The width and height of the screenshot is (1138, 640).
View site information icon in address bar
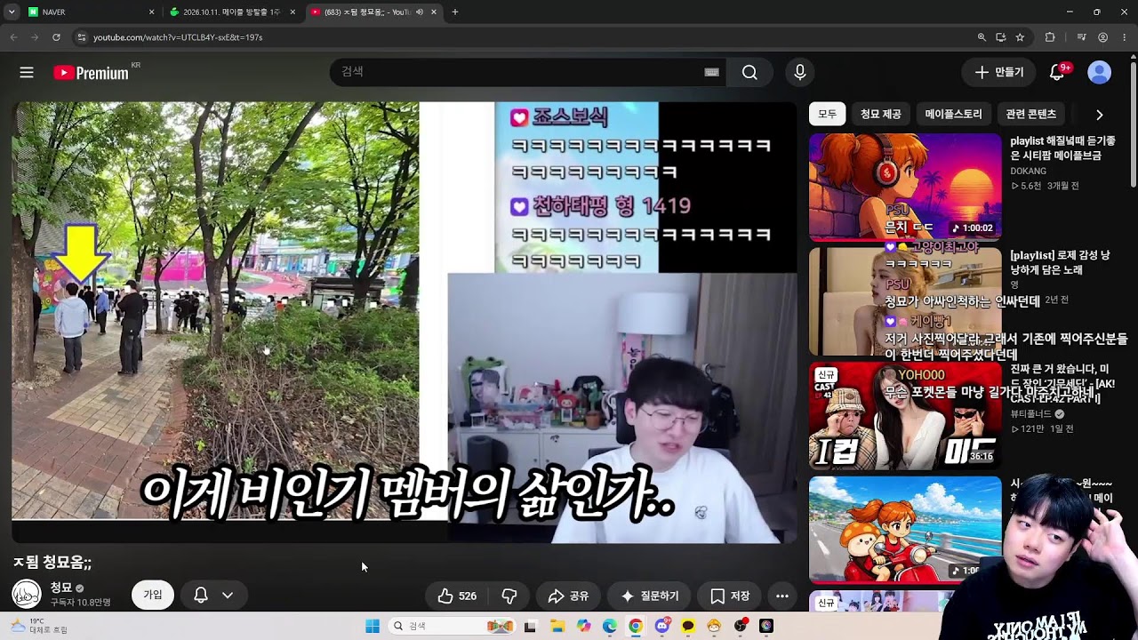click(x=82, y=37)
